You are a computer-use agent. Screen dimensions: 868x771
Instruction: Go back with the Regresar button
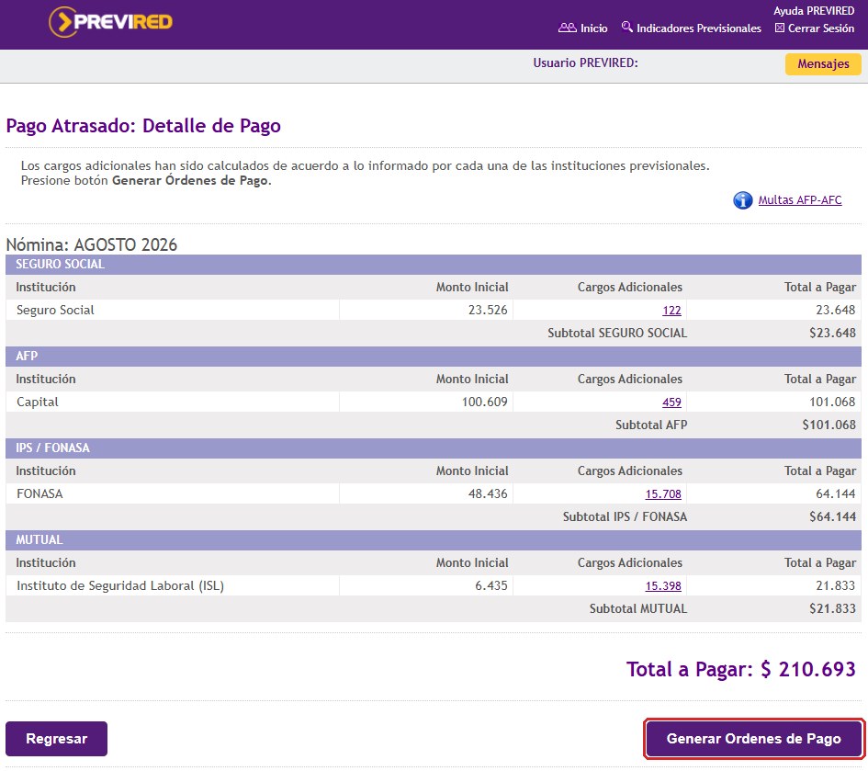click(56, 738)
